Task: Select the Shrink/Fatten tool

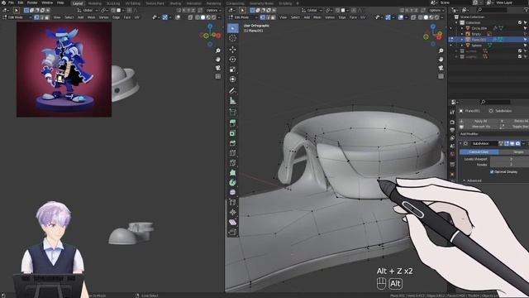Action: tap(232, 212)
